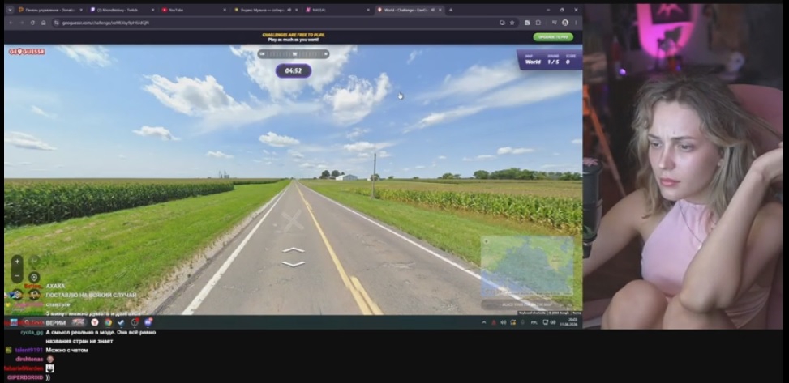Zoom in the street view with plus button
Image resolution: width=789 pixels, height=383 pixels.
click(17, 262)
